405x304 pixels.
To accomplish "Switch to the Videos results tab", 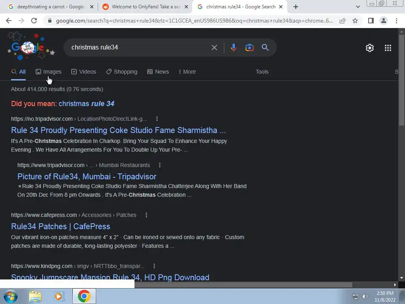I will (x=84, y=72).
